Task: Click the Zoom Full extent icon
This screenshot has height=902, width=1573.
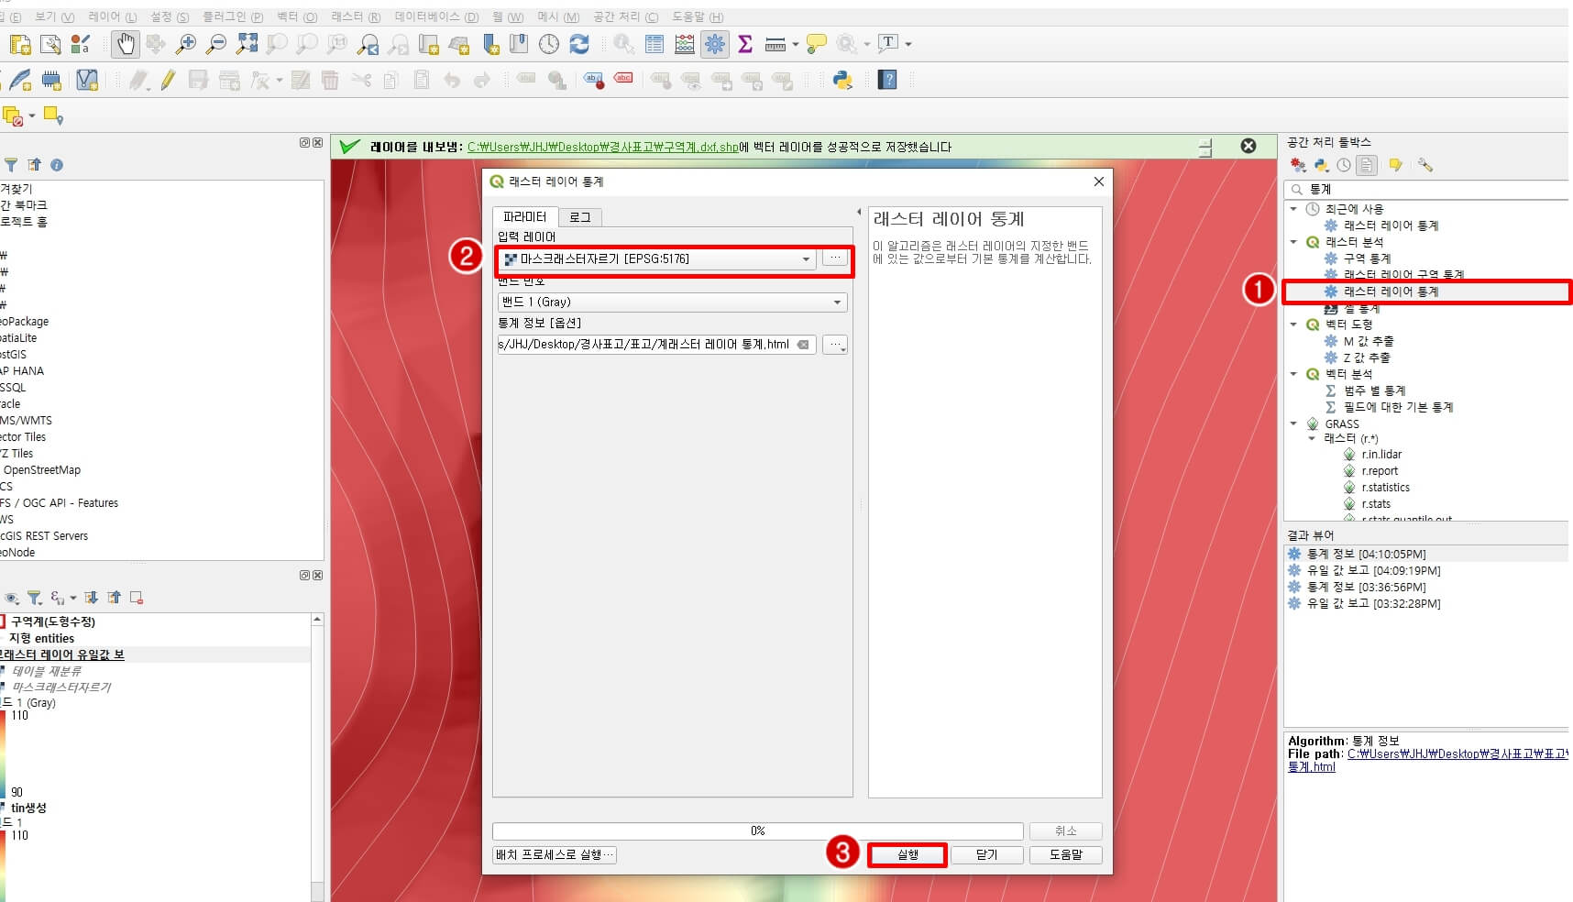Action: coord(247,43)
